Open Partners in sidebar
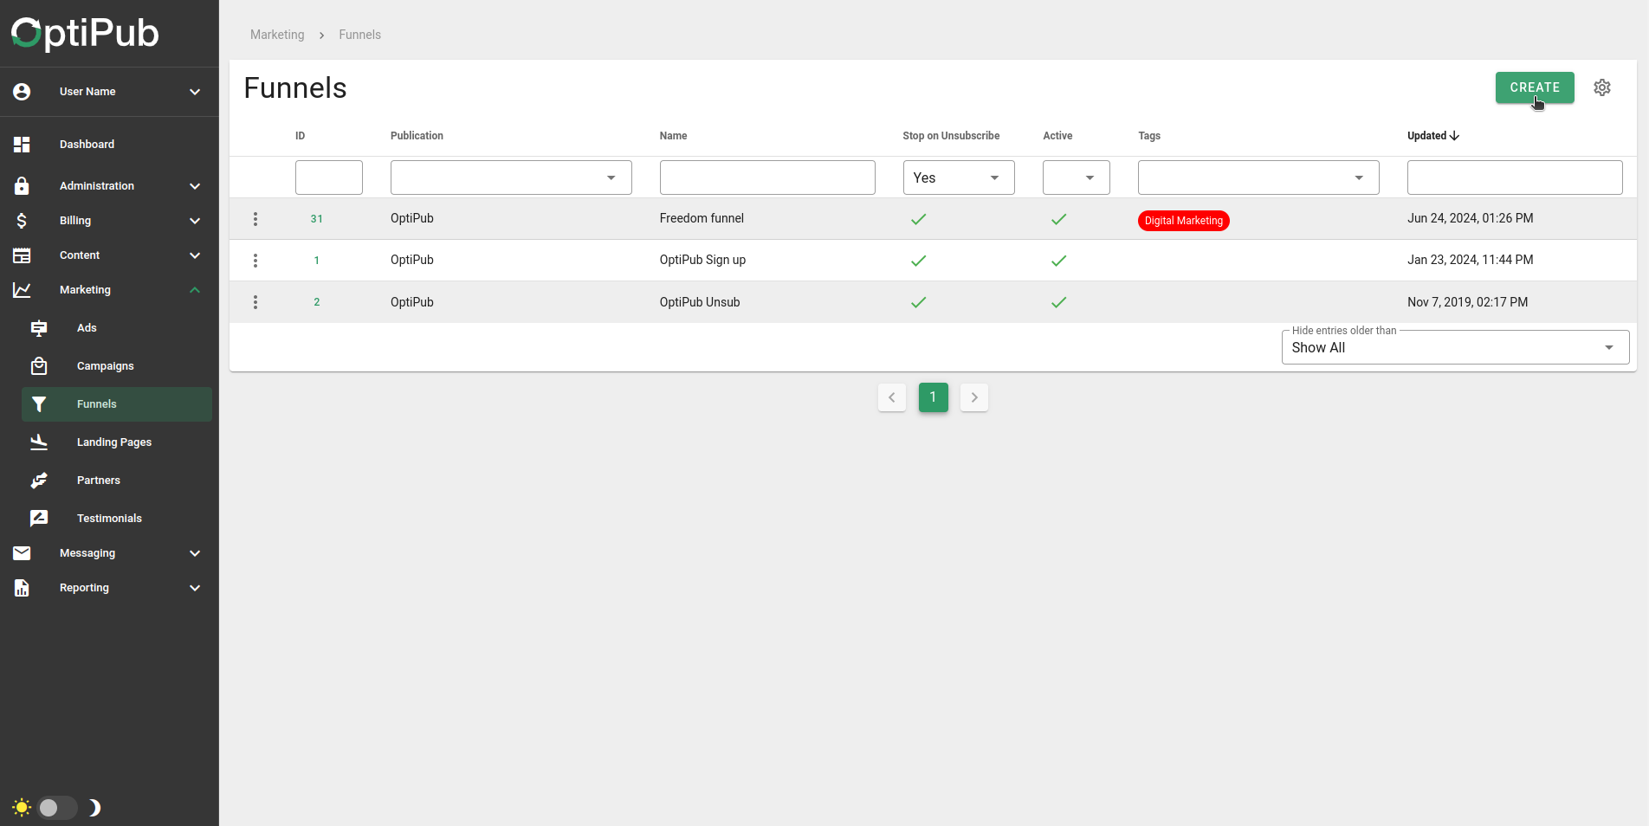 99,481
